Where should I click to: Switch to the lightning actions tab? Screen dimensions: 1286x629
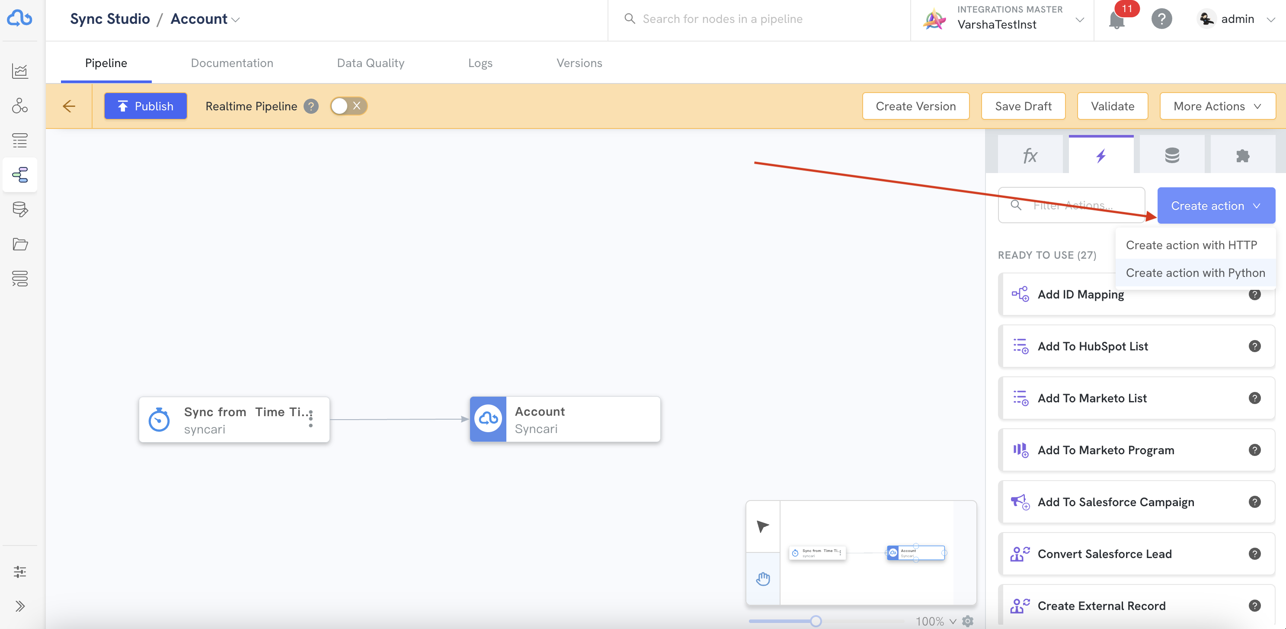[1101, 155]
